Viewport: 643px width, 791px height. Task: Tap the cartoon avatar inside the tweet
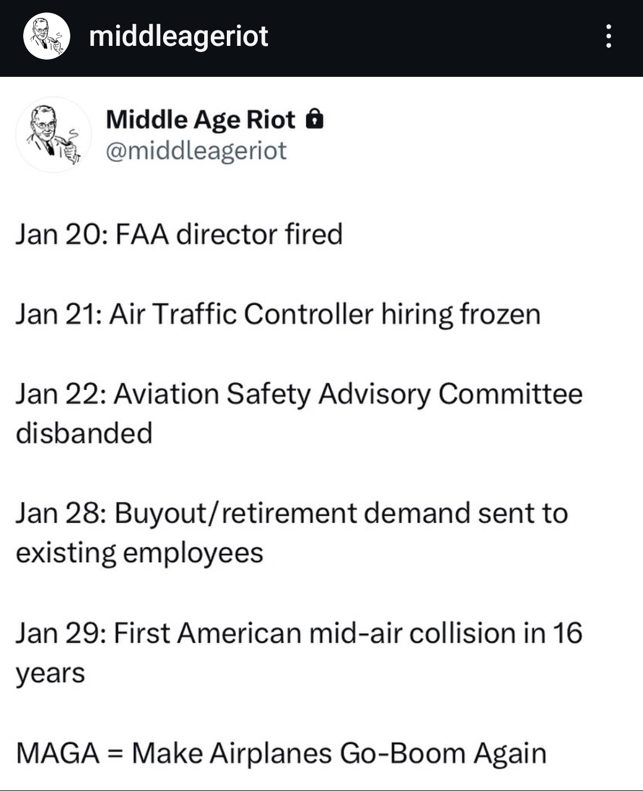pyautogui.click(x=54, y=135)
